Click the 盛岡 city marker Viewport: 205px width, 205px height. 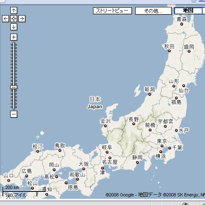click(189, 51)
